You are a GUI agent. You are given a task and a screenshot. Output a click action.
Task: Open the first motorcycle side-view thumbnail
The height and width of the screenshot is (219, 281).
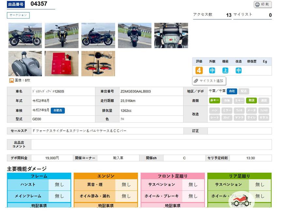tap(25, 35)
